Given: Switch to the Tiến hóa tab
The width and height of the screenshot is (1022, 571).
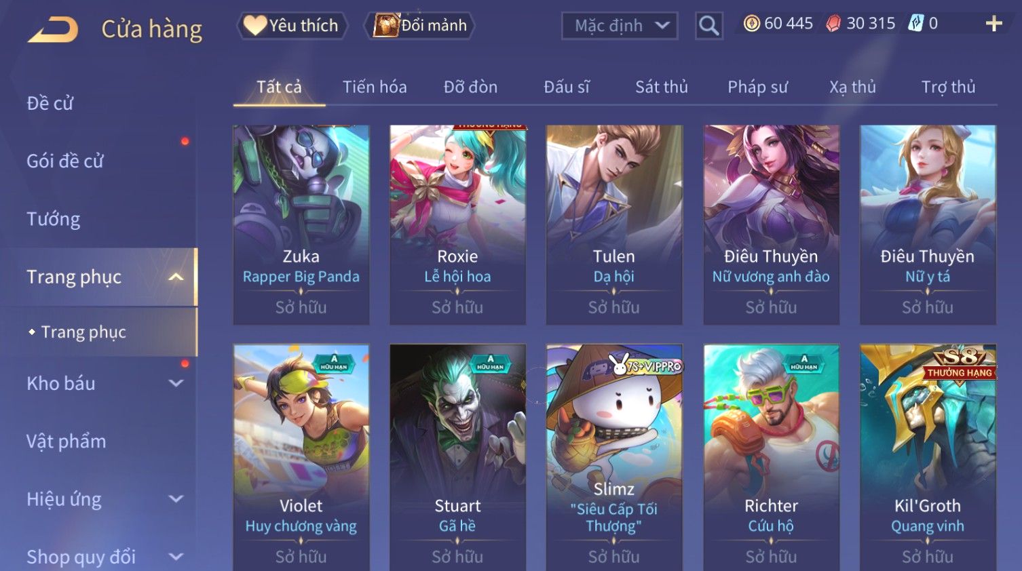Looking at the screenshot, I should [375, 87].
